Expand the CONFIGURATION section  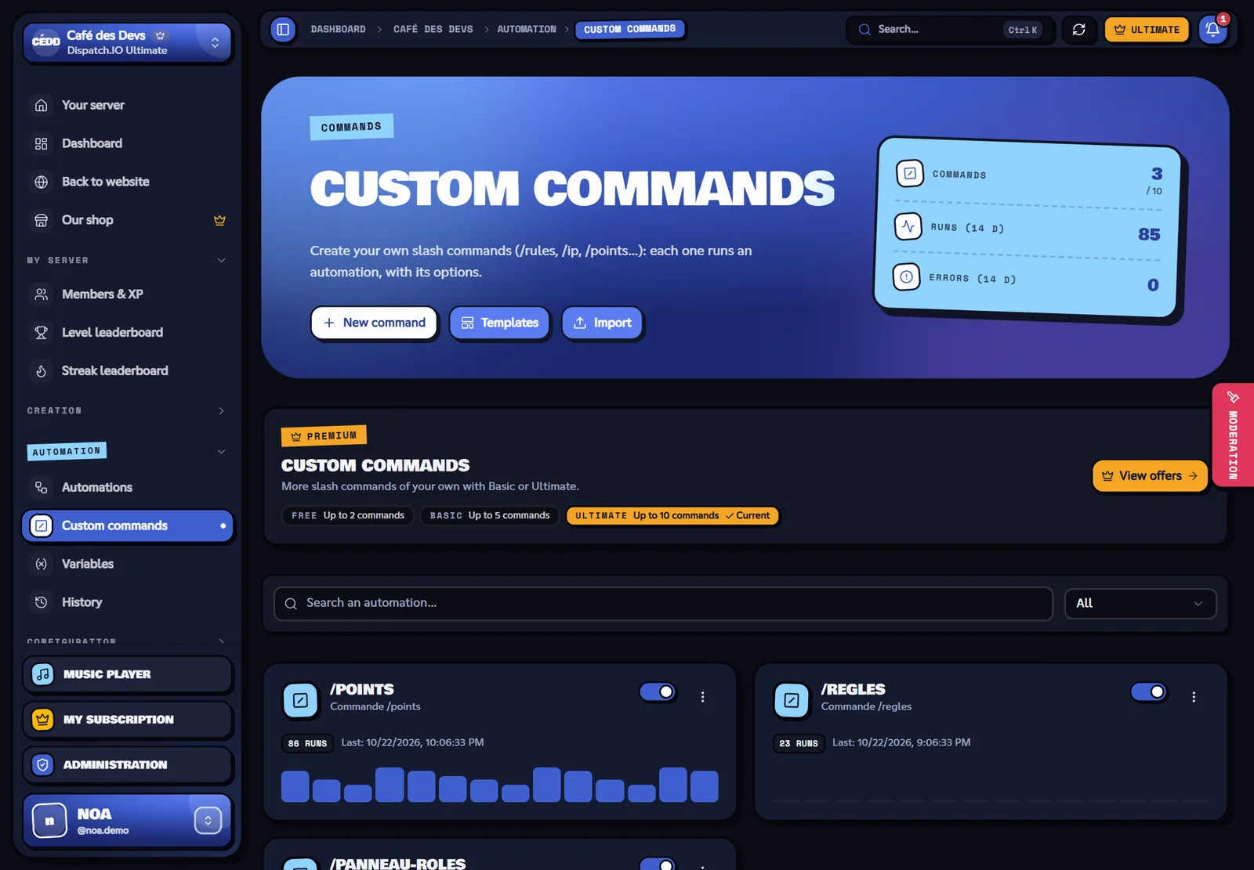(127, 641)
